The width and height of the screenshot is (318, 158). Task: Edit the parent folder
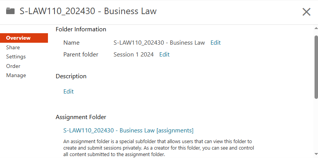[x=164, y=54]
